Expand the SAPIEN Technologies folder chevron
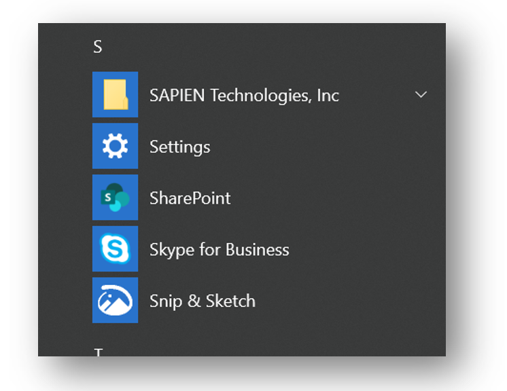 coord(421,94)
